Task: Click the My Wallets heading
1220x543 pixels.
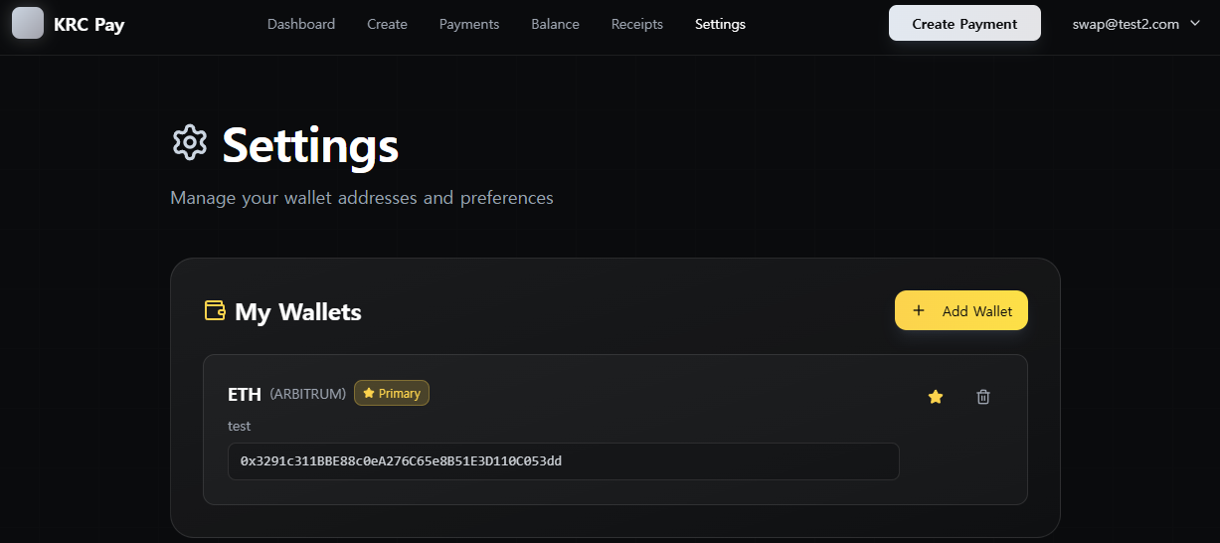Action: [x=298, y=312]
